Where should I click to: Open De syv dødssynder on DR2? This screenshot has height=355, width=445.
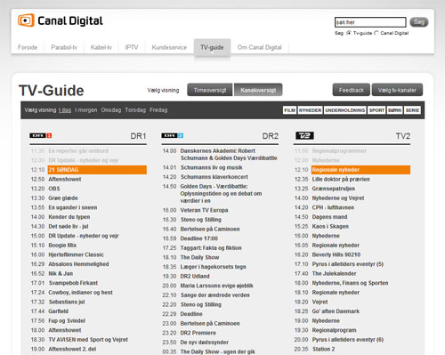click(x=205, y=343)
